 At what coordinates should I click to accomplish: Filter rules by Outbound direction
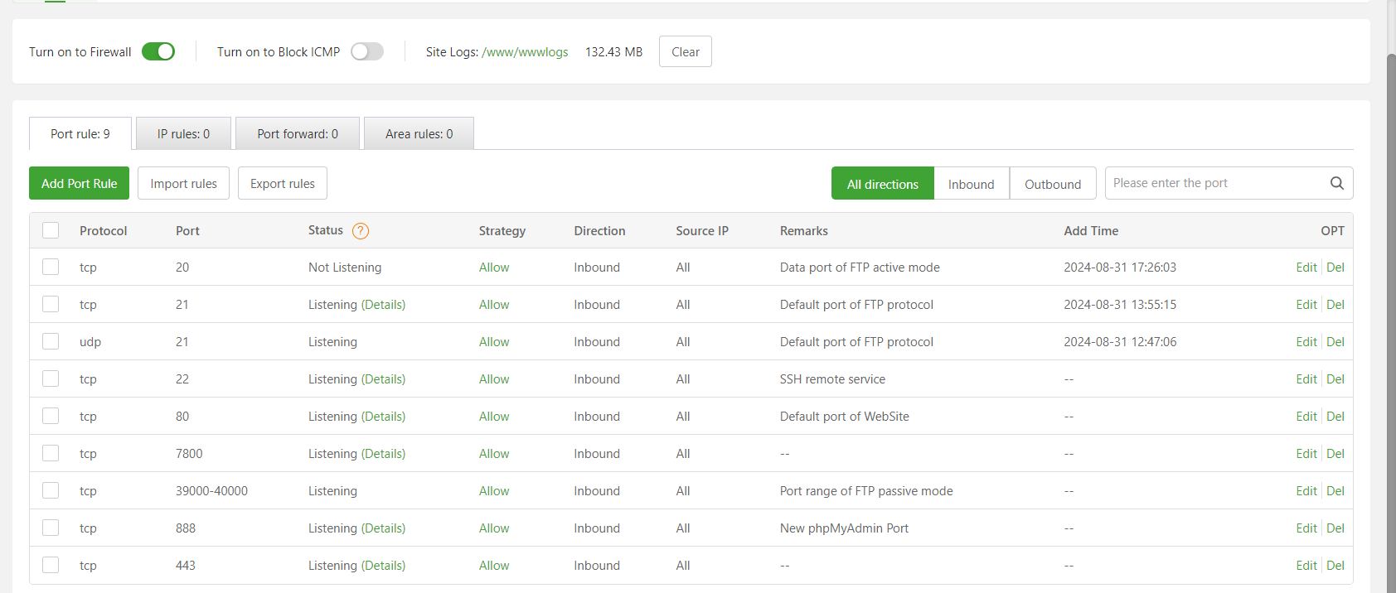pos(1052,184)
